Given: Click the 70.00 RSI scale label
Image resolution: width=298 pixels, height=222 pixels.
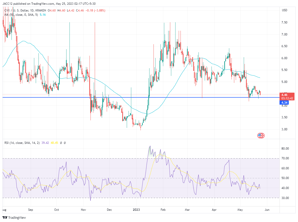Looking at the screenshot, I should [285, 158].
